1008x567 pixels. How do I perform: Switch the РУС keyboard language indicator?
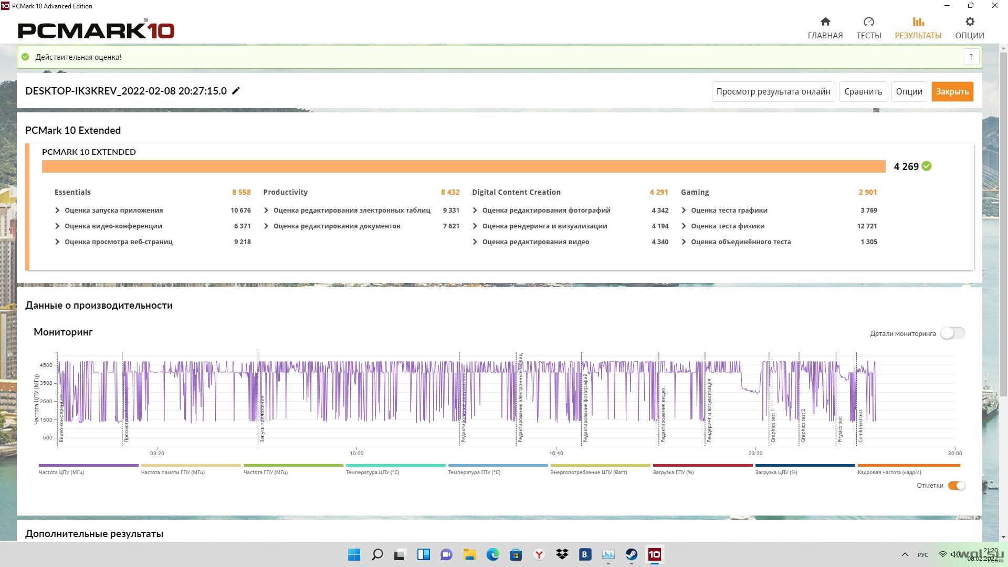[x=923, y=554]
